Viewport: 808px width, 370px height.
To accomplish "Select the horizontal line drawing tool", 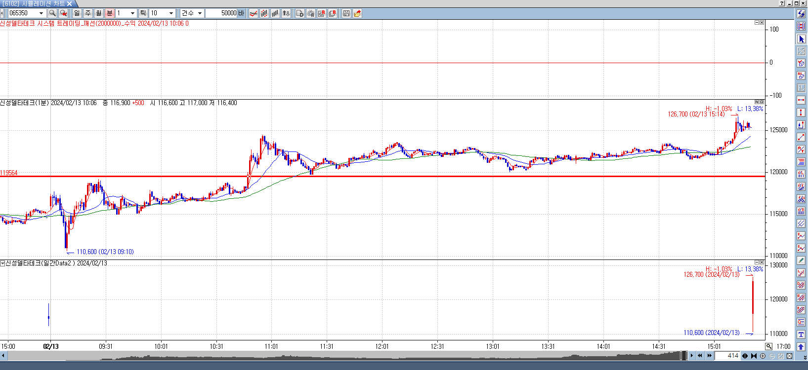I will [801, 100].
